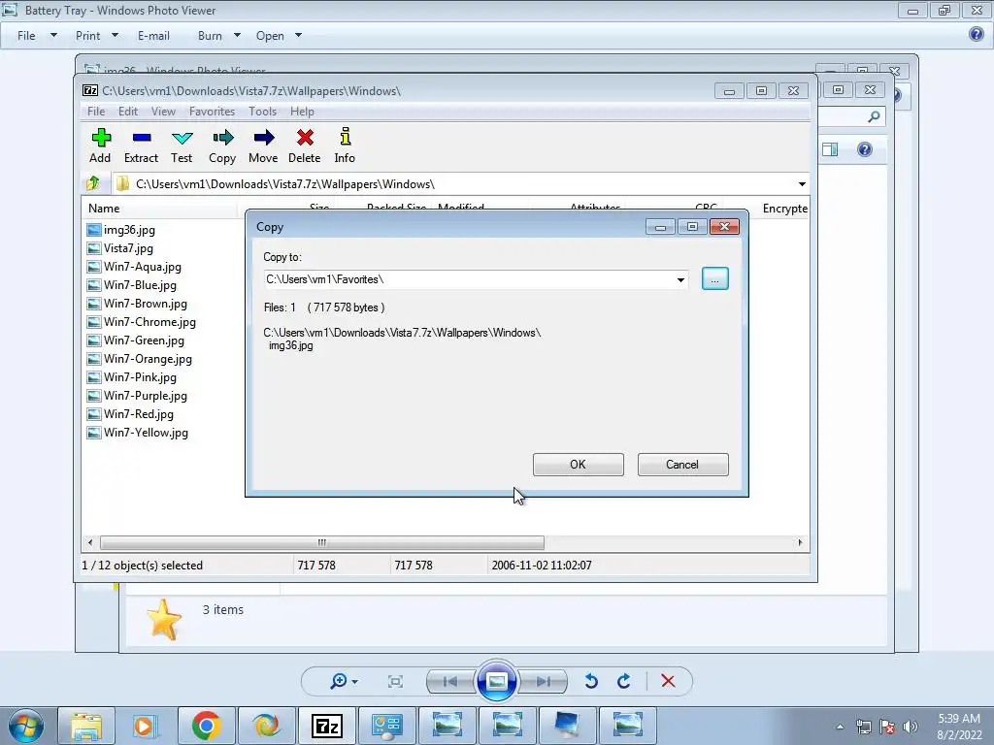This screenshot has width=994, height=745.
Task: Click the scrollbar right arrow in 7-Zip
Action: tap(800, 543)
